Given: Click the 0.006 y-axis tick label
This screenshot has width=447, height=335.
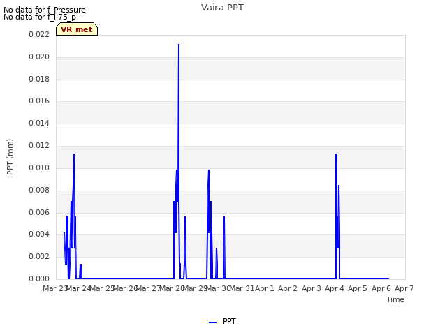Looking at the screenshot, I should [39, 212].
